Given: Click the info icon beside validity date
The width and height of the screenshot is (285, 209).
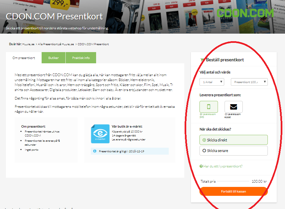Looking at the screenshot, I should pos(95,151).
